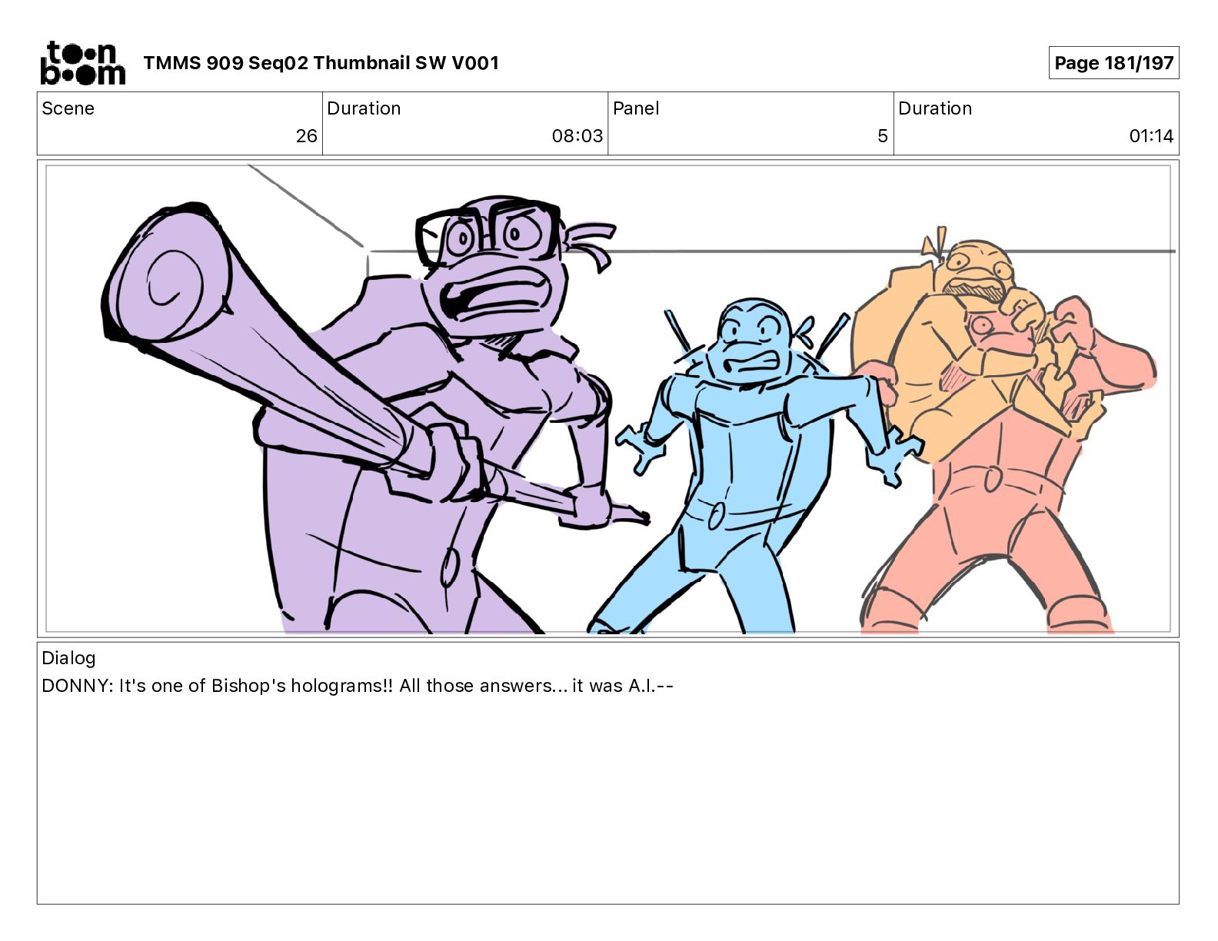Click the Panel label in header table
The height and width of the screenshot is (941, 1218).
click(x=636, y=108)
